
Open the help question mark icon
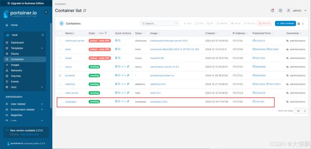[x=280, y=11]
